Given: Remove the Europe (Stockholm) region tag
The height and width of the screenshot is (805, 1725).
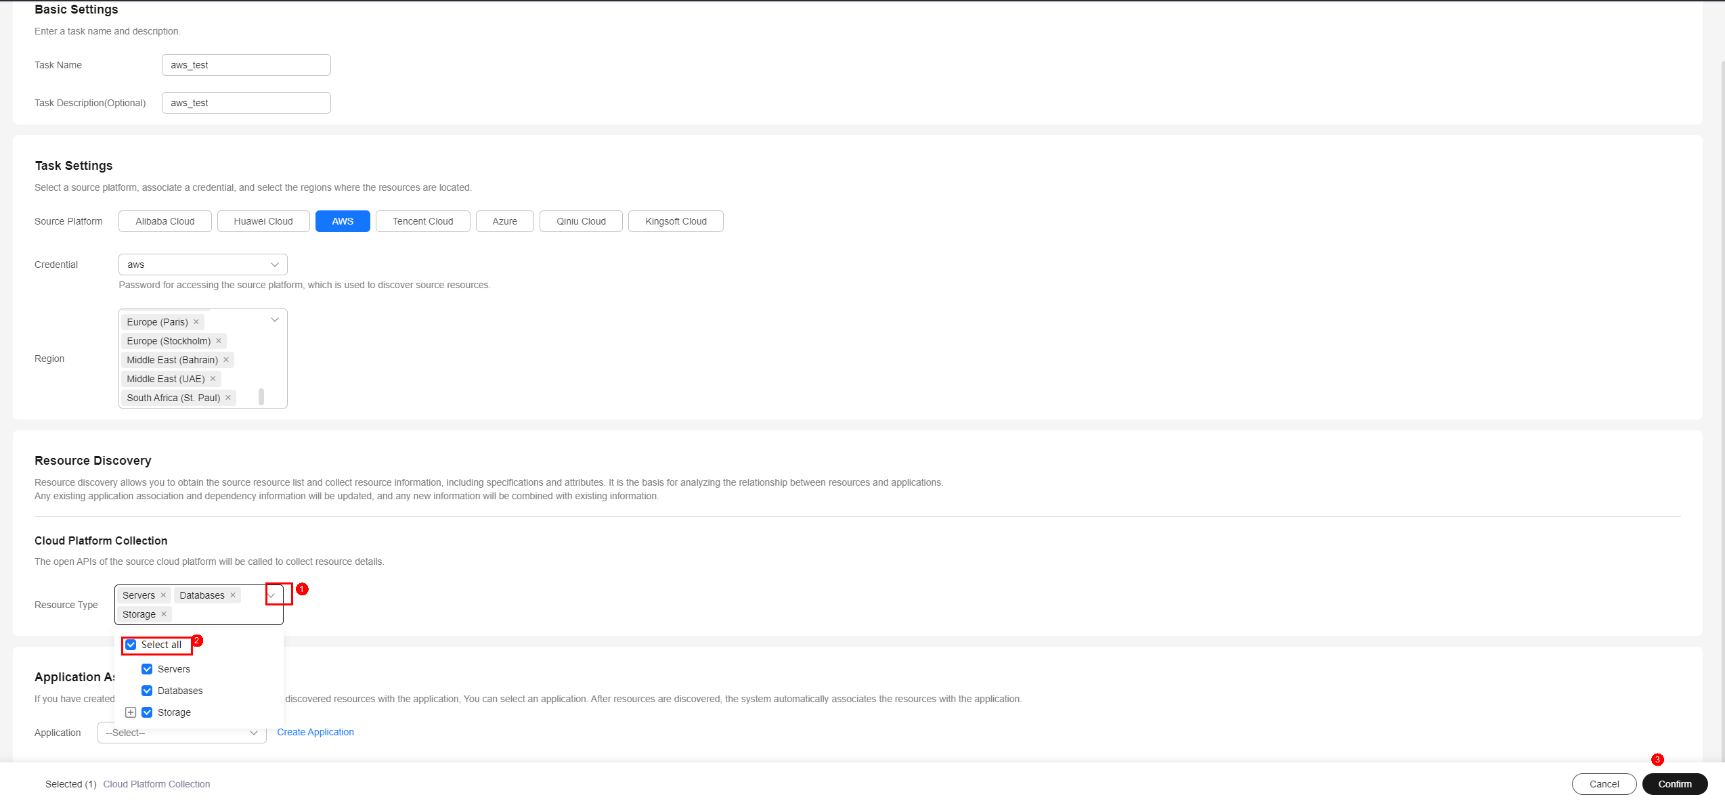Looking at the screenshot, I should pos(219,341).
